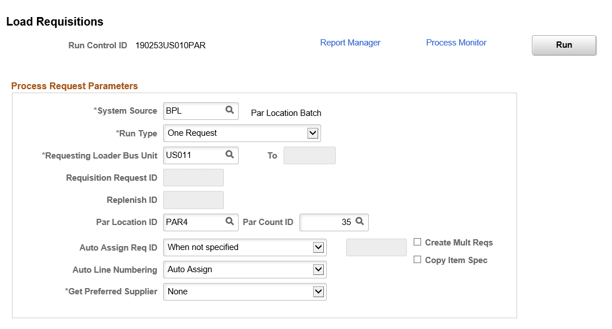Open the Requesting Loader Bus Unit lookup
The image size is (612, 329).
coord(230,155)
